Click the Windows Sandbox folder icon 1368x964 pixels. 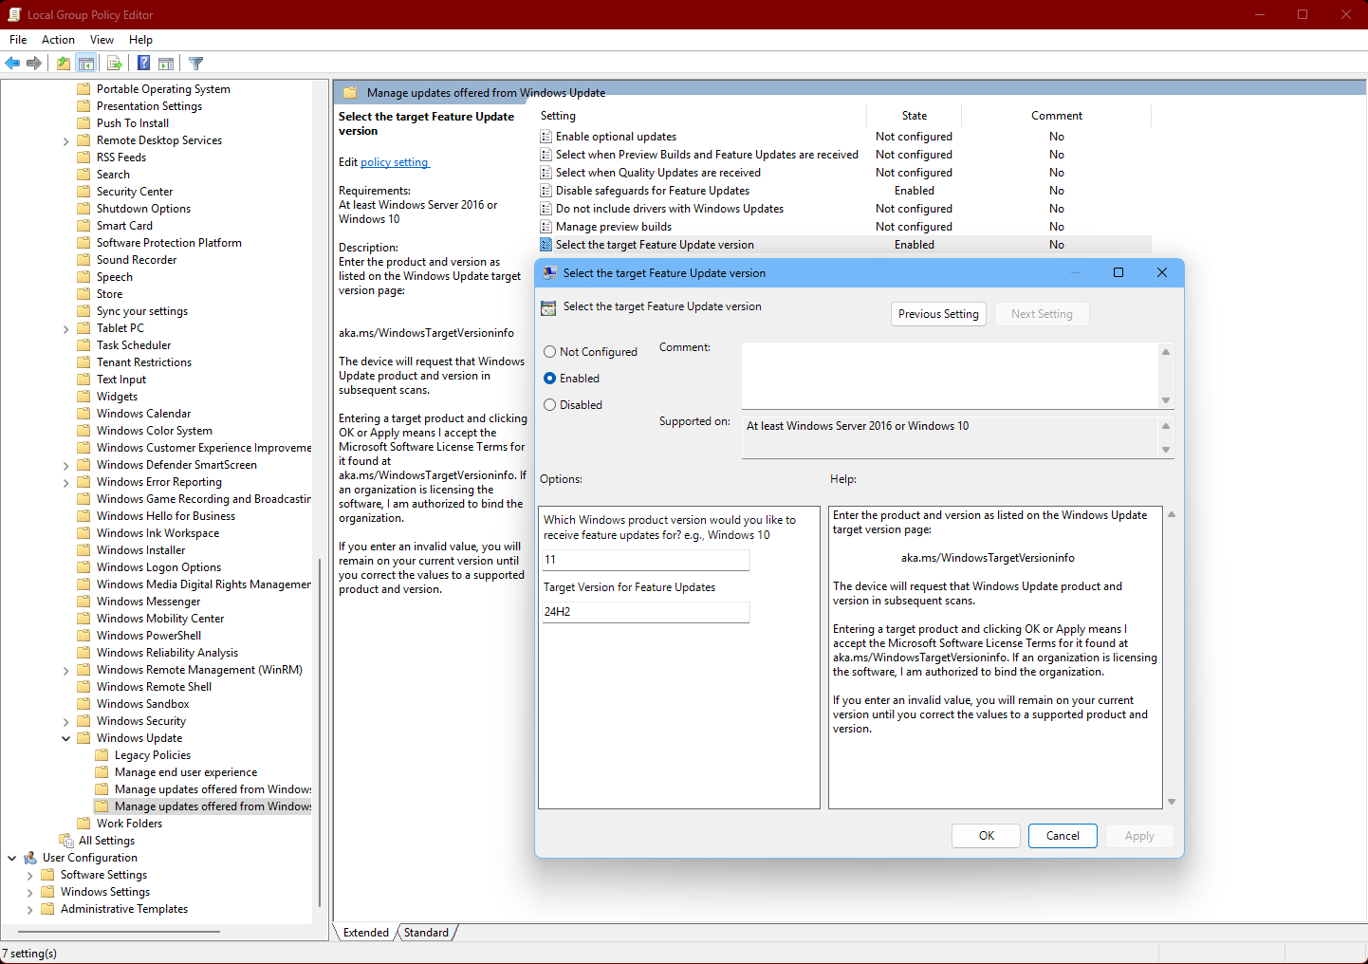(x=84, y=704)
